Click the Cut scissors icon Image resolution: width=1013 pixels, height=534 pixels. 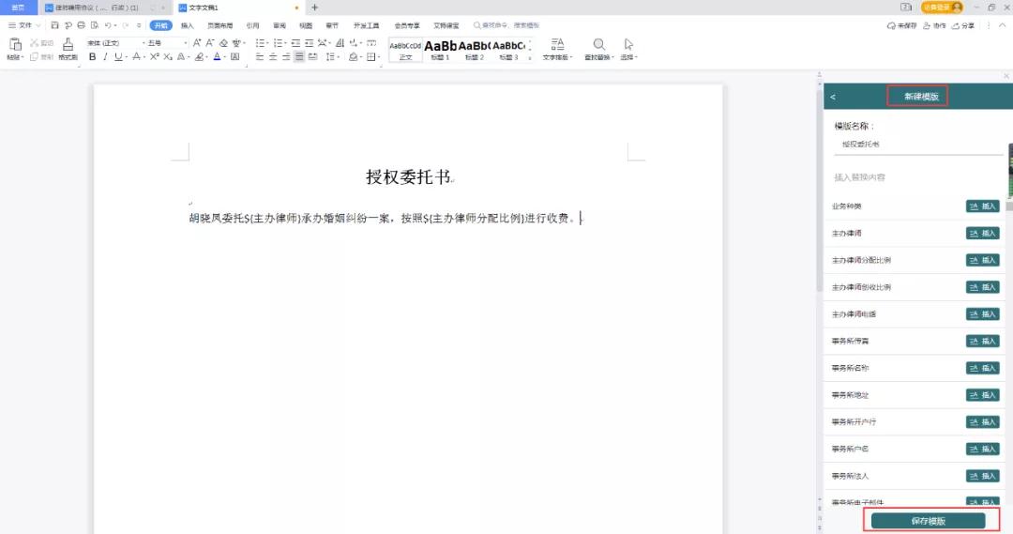tap(35, 42)
